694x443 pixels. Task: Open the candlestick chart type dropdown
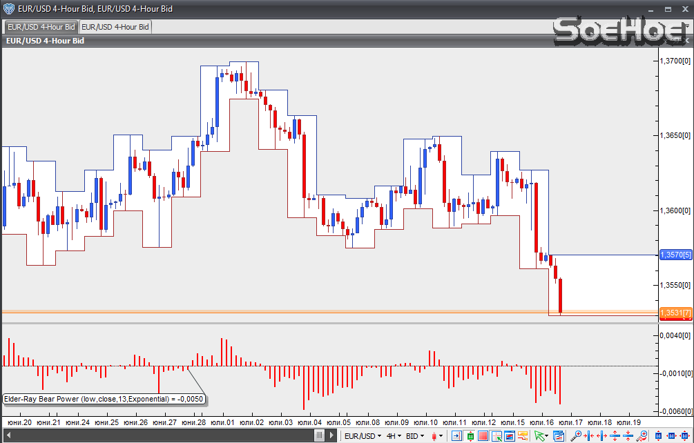437,436
